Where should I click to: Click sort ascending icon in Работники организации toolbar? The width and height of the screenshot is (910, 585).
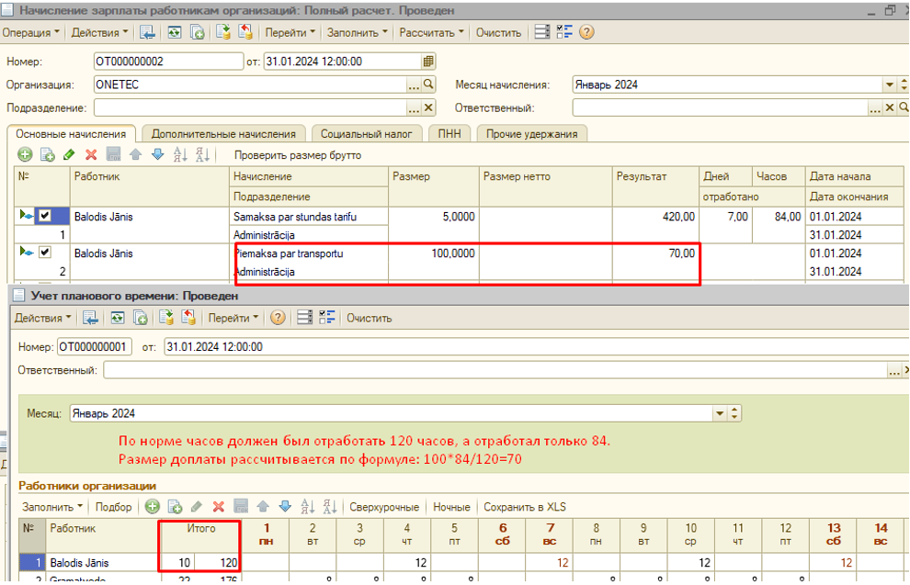pos(307,507)
